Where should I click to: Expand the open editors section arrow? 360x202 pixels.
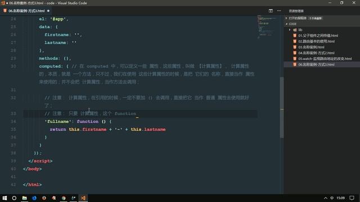click(286, 18)
